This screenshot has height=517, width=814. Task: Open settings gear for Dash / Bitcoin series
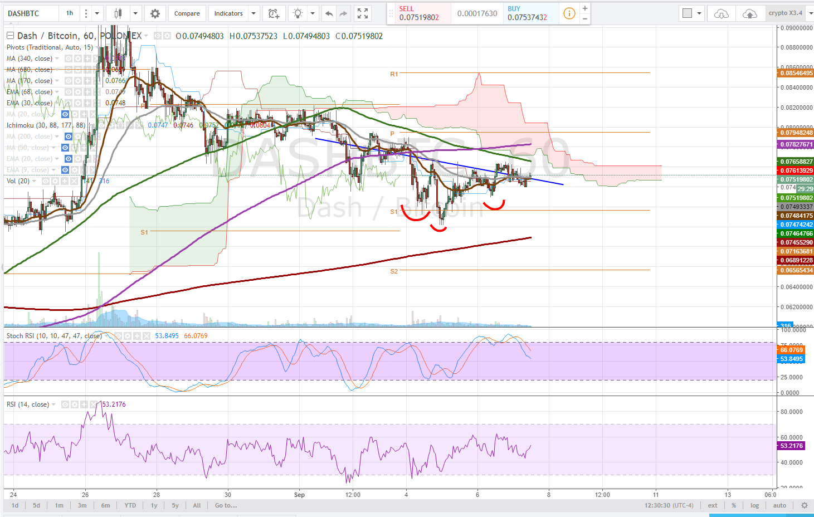[167, 36]
